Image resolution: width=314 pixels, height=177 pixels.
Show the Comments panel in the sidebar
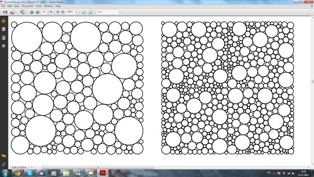pos(4,156)
